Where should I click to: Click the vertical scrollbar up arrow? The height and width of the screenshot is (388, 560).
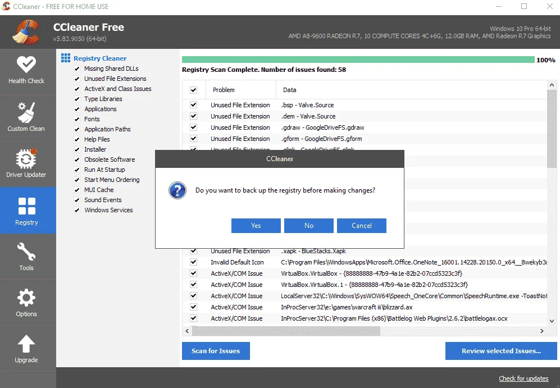click(x=552, y=85)
